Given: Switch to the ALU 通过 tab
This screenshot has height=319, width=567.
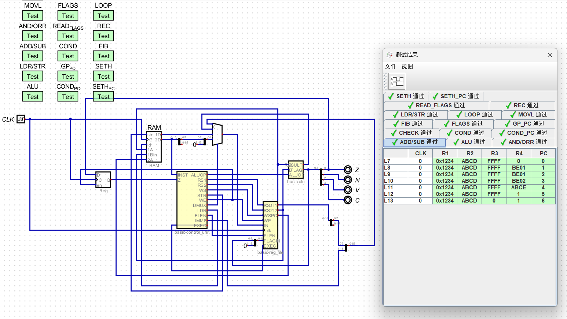Looking at the screenshot, I should click(x=469, y=142).
